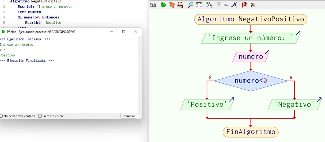Run the algorithm with the green play icon
Image resolution: width=325 pixels, height=142 pixels.
point(163,5)
